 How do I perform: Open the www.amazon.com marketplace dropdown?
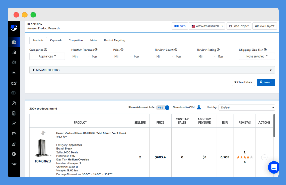click(x=207, y=26)
